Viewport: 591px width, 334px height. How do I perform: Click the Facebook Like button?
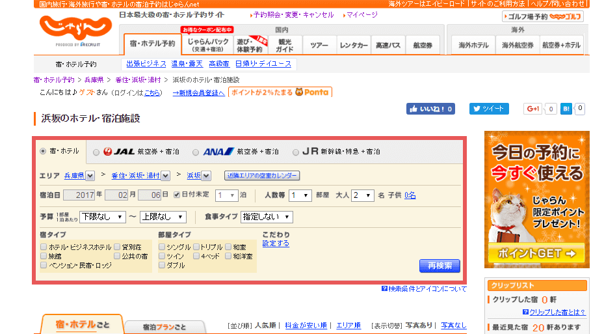coord(430,109)
